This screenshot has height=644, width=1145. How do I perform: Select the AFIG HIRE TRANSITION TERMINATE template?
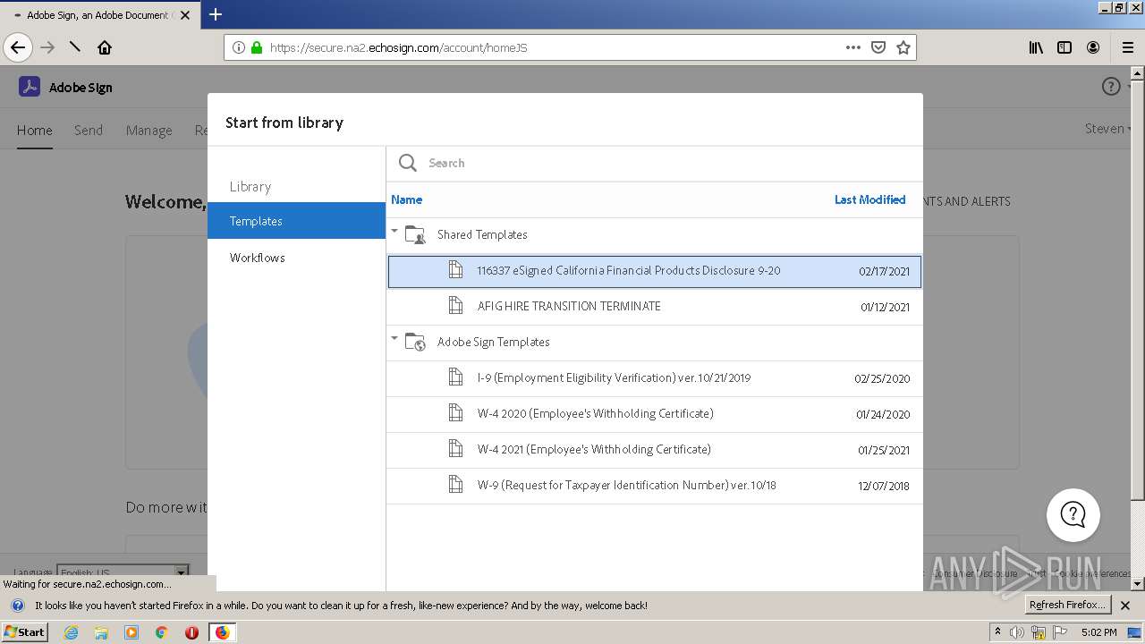pos(654,306)
